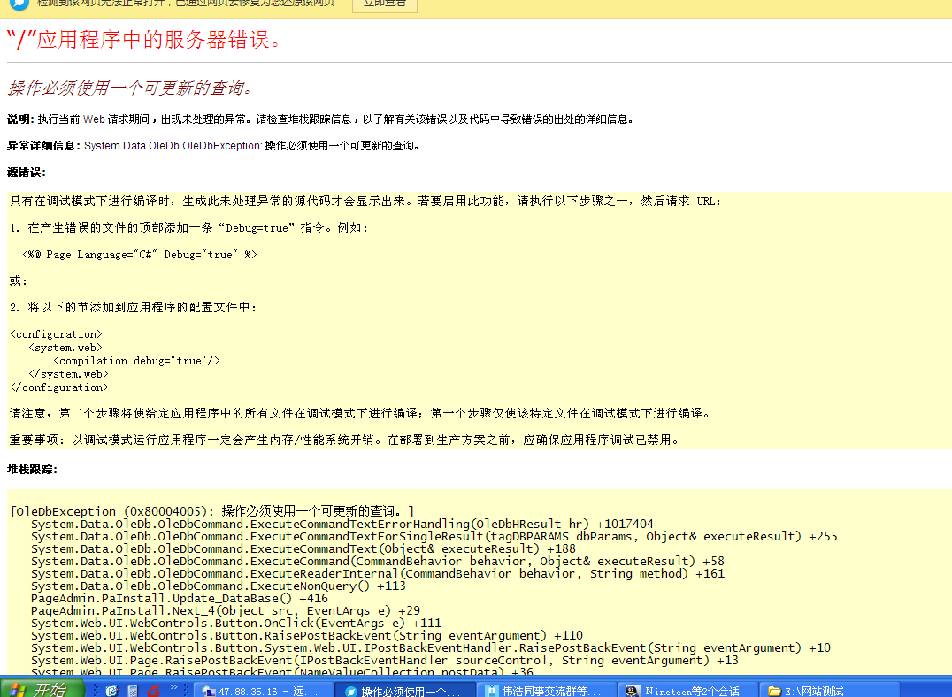Click the italic 操作必须使用一个可更新的查询 error message

131,88
